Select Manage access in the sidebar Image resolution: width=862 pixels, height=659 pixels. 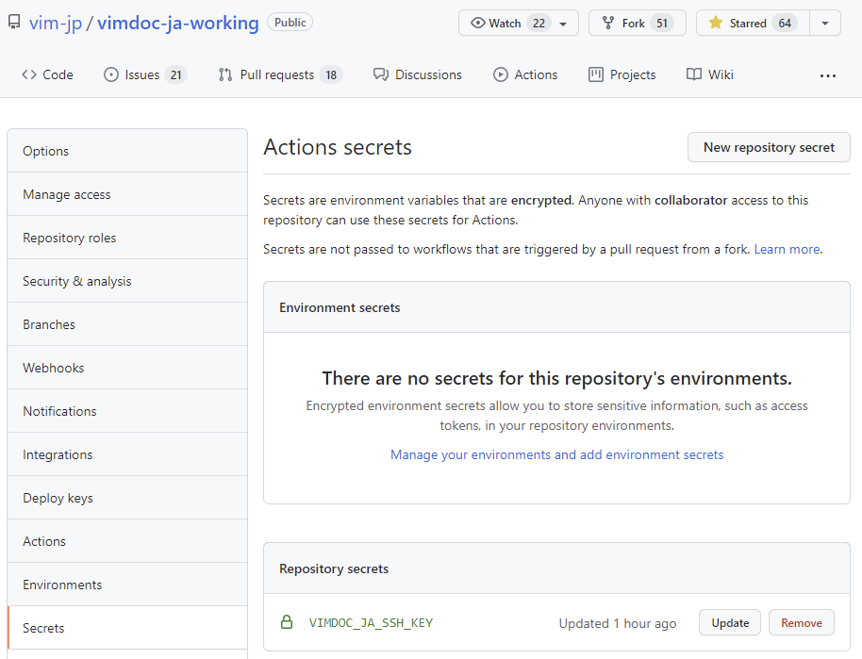pyautogui.click(x=127, y=194)
